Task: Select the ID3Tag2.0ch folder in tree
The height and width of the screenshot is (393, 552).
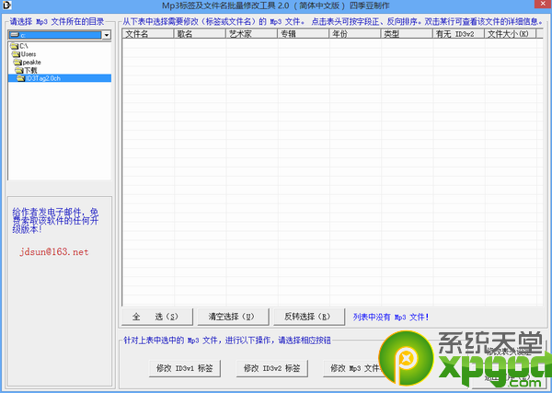Action: tap(43, 78)
